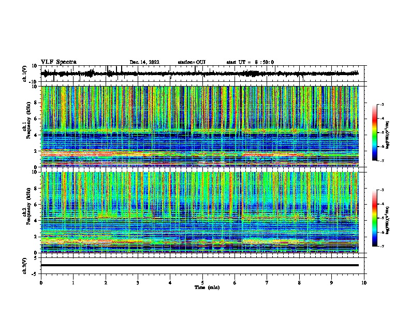The width and height of the screenshot is (410, 317).
Task: Click the "ch.3(V)" y-axis label
Action: click(x=25, y=266)
